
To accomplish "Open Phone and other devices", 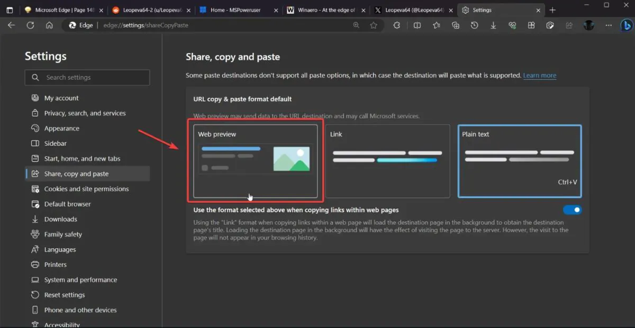I will [87, 310].
